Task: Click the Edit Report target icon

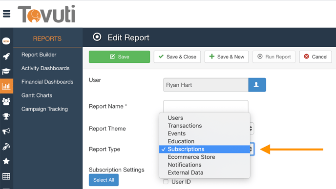Action: pyautogui.click(x=97, y=37)
